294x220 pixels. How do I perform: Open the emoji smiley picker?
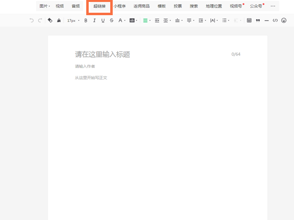(284, 21)
